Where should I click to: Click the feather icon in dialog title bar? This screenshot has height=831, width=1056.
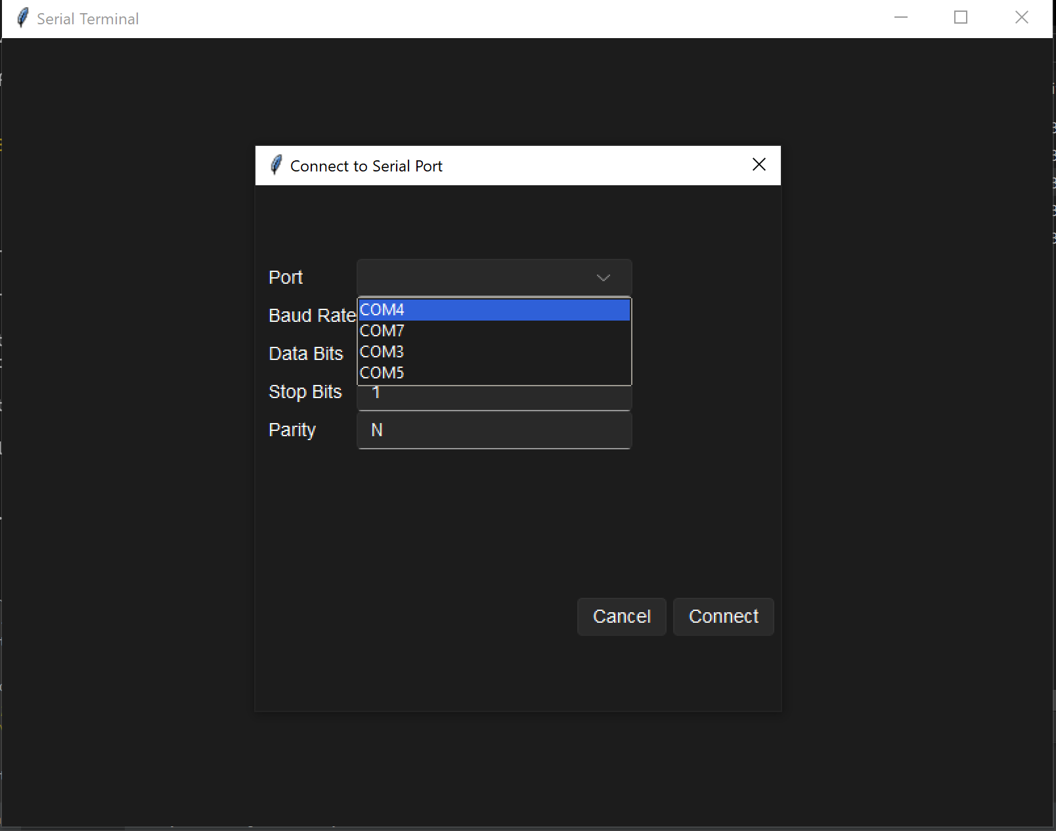click(276, 165)
